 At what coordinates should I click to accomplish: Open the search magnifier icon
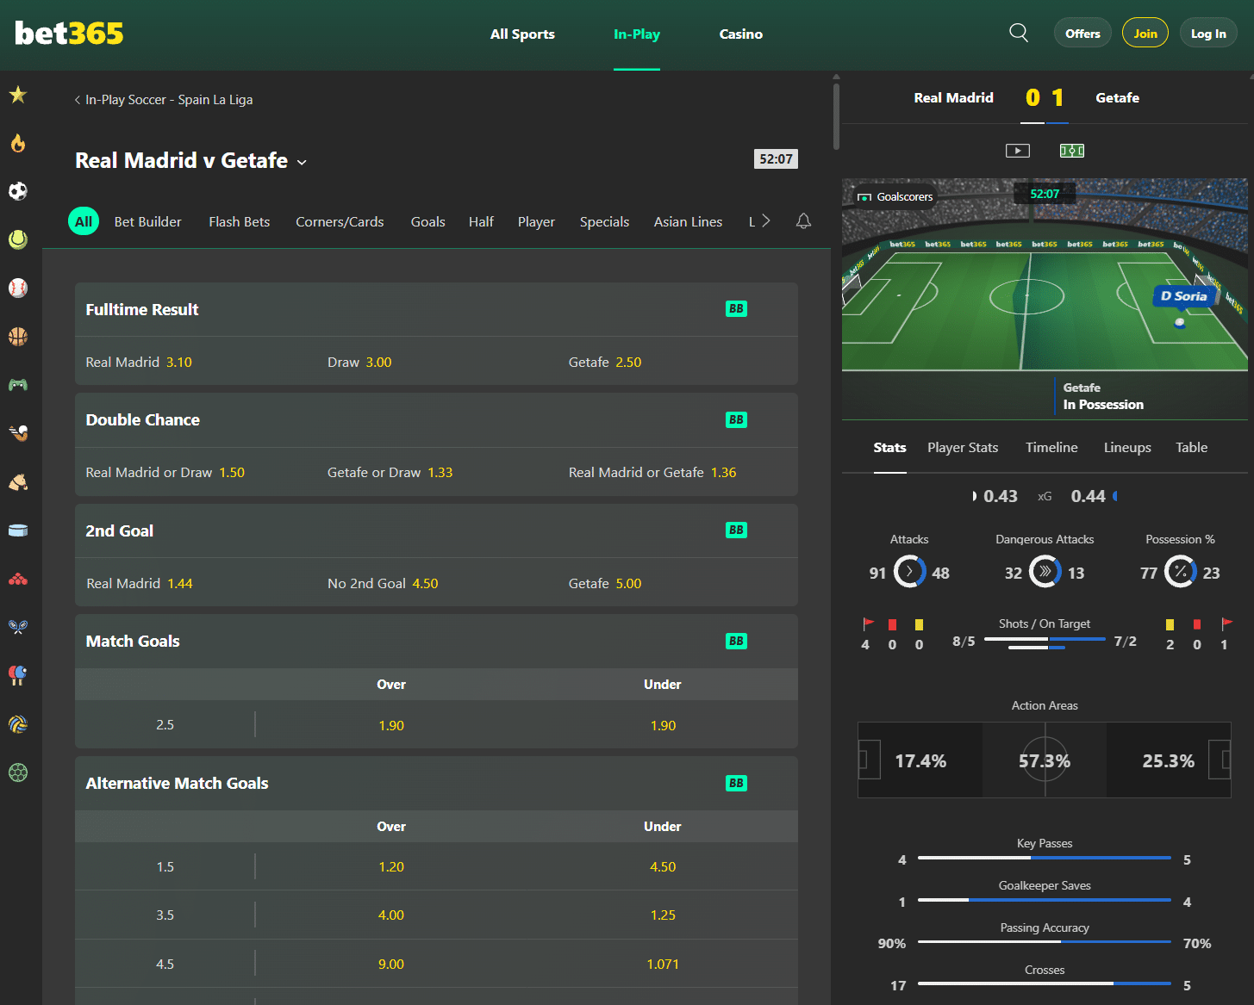pyautogui.click(x=1019, y=34)
